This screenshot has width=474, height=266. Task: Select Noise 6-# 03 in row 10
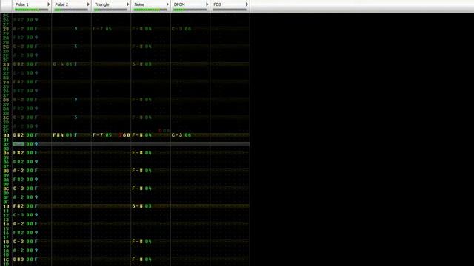[141, 206]
